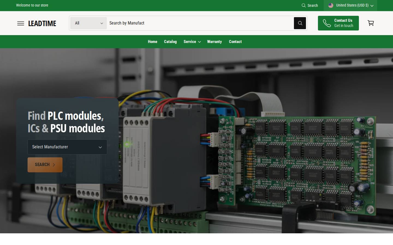Image resolution: width=393 pixels, height=245 pixels.
Task: Click the 'Find PLC modules, ICs & PSU modules' heading
Action: coord(66,122)
